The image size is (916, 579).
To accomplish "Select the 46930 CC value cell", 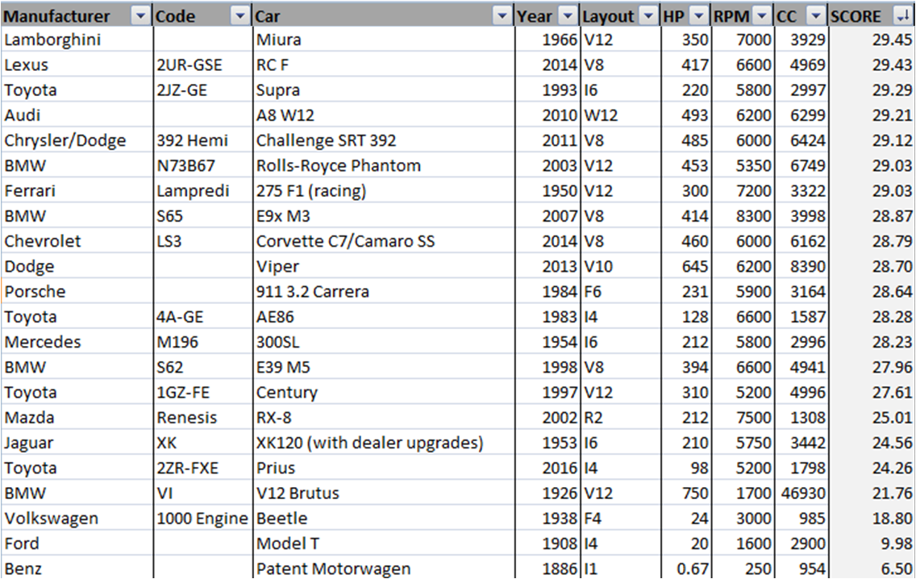I will [803, 493].
